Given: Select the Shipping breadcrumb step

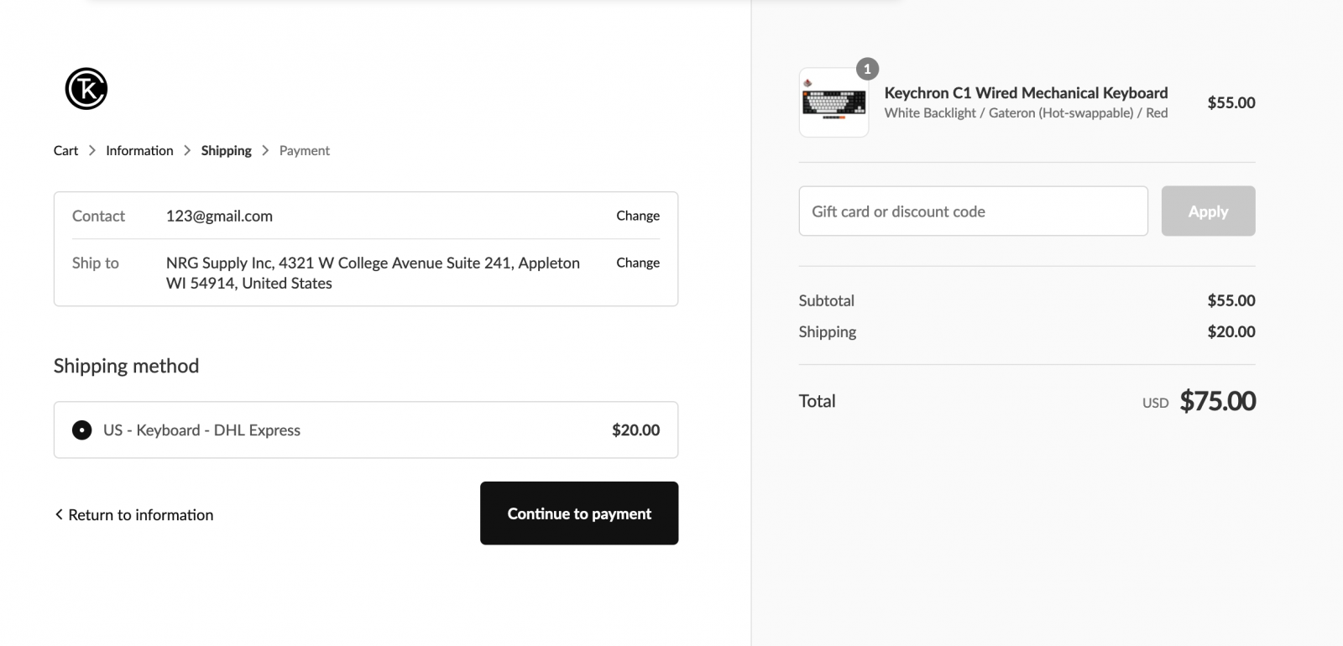Looking at the screenshot, I should [x=226, y=150].
